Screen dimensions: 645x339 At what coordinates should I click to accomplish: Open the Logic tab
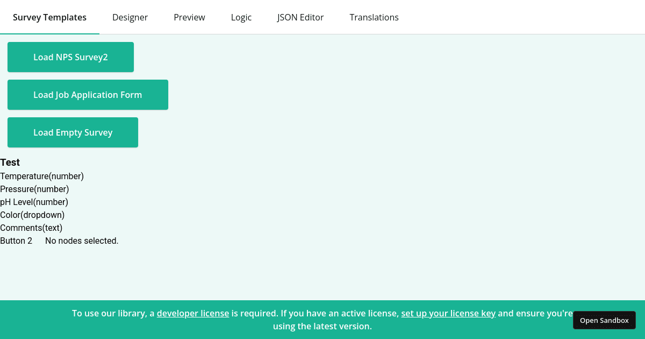coord(241,17)
